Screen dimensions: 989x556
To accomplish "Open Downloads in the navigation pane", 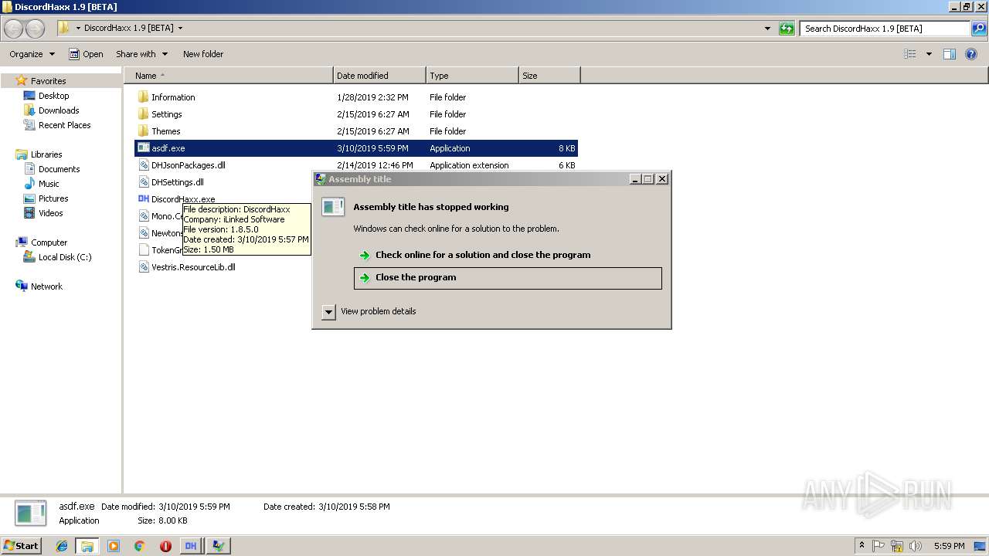I will (x=59, y=110).
